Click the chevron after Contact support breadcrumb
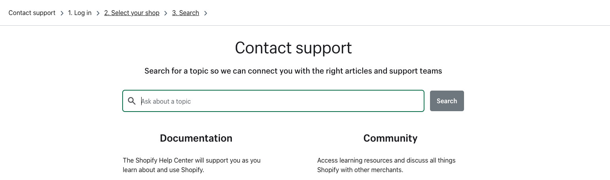 pyautogui.click(x=62, y=13)
